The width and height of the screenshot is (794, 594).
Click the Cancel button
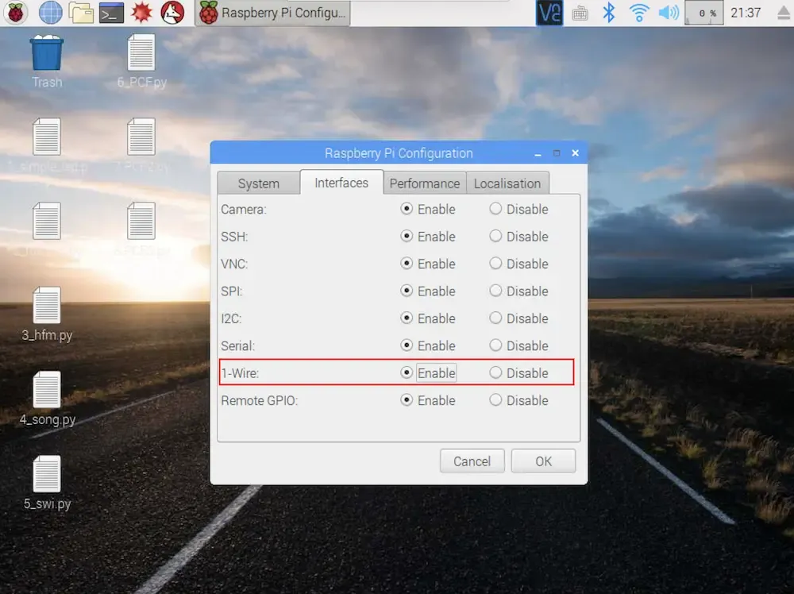click(472, 461)
